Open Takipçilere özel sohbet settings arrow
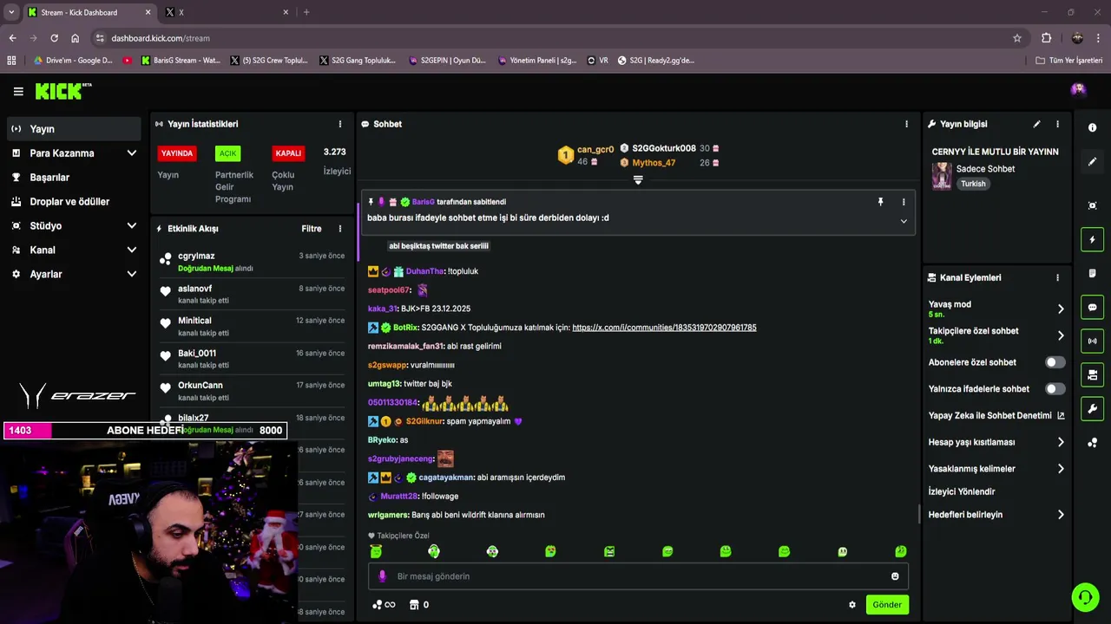The height and width of the screenshot is (624, 1111). (x=1061, y=335)
